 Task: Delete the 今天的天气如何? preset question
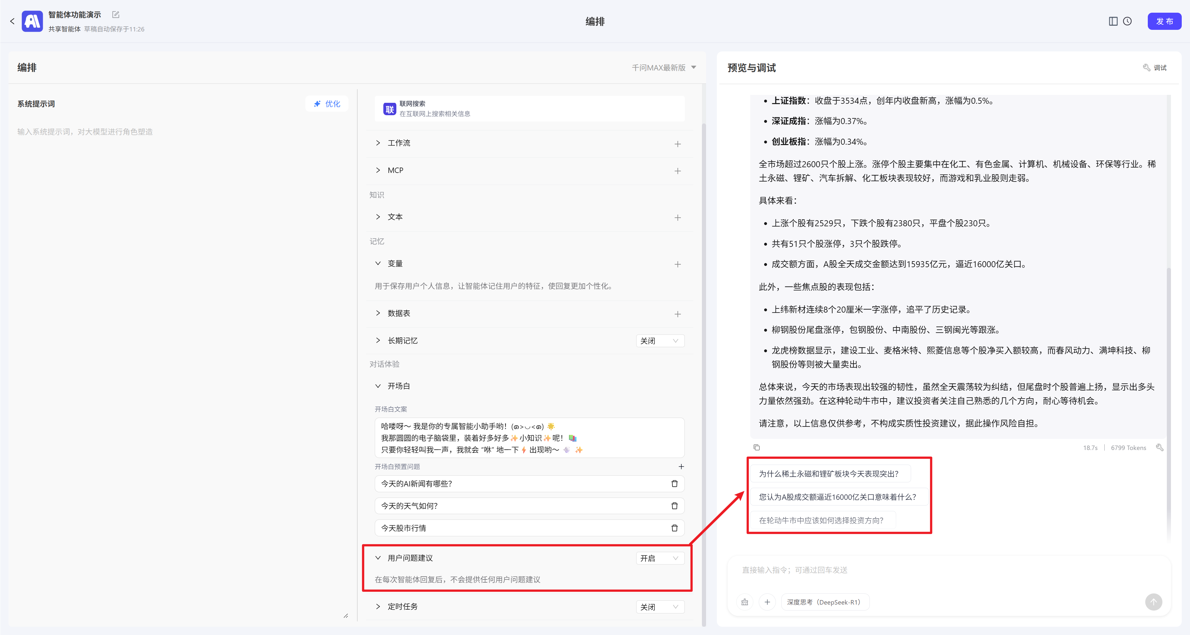click(674, 506)
